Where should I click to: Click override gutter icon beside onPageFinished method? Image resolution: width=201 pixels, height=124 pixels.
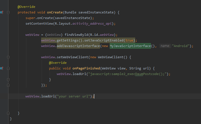click(x=2, y=68)
